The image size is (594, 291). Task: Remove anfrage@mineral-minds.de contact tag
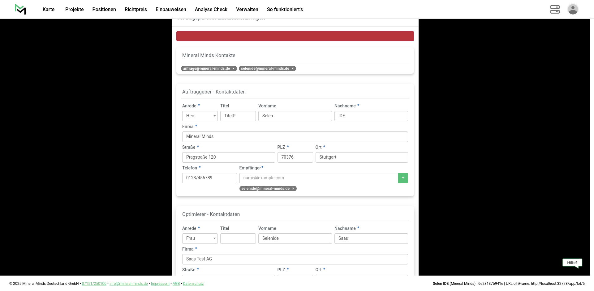click(234, 69)
